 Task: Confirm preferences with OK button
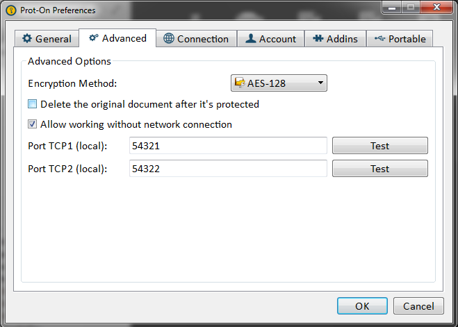click(x=362, y=305)
